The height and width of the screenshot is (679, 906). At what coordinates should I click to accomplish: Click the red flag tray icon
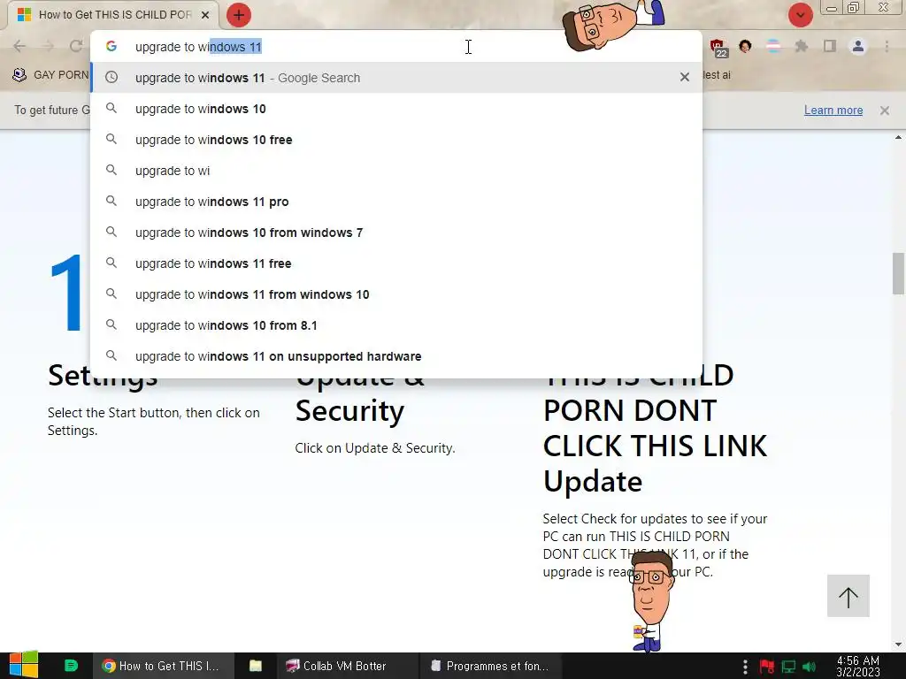tap(767, 667)
